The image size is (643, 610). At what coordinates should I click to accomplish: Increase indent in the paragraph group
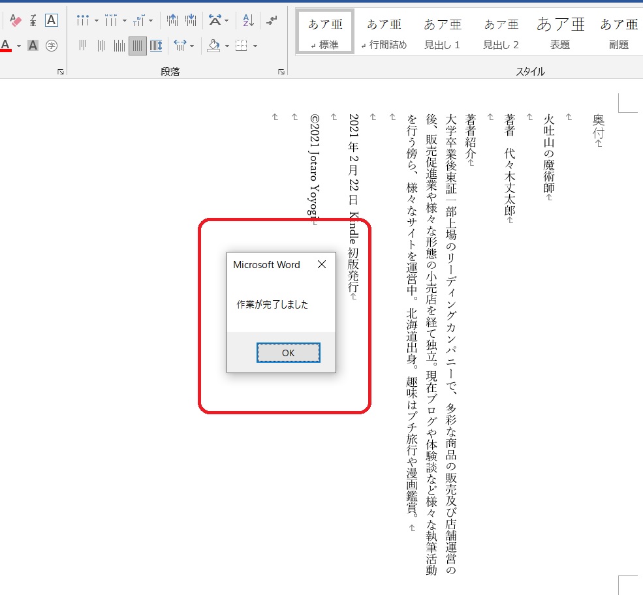pyautogui.click(x=191, y=21)
